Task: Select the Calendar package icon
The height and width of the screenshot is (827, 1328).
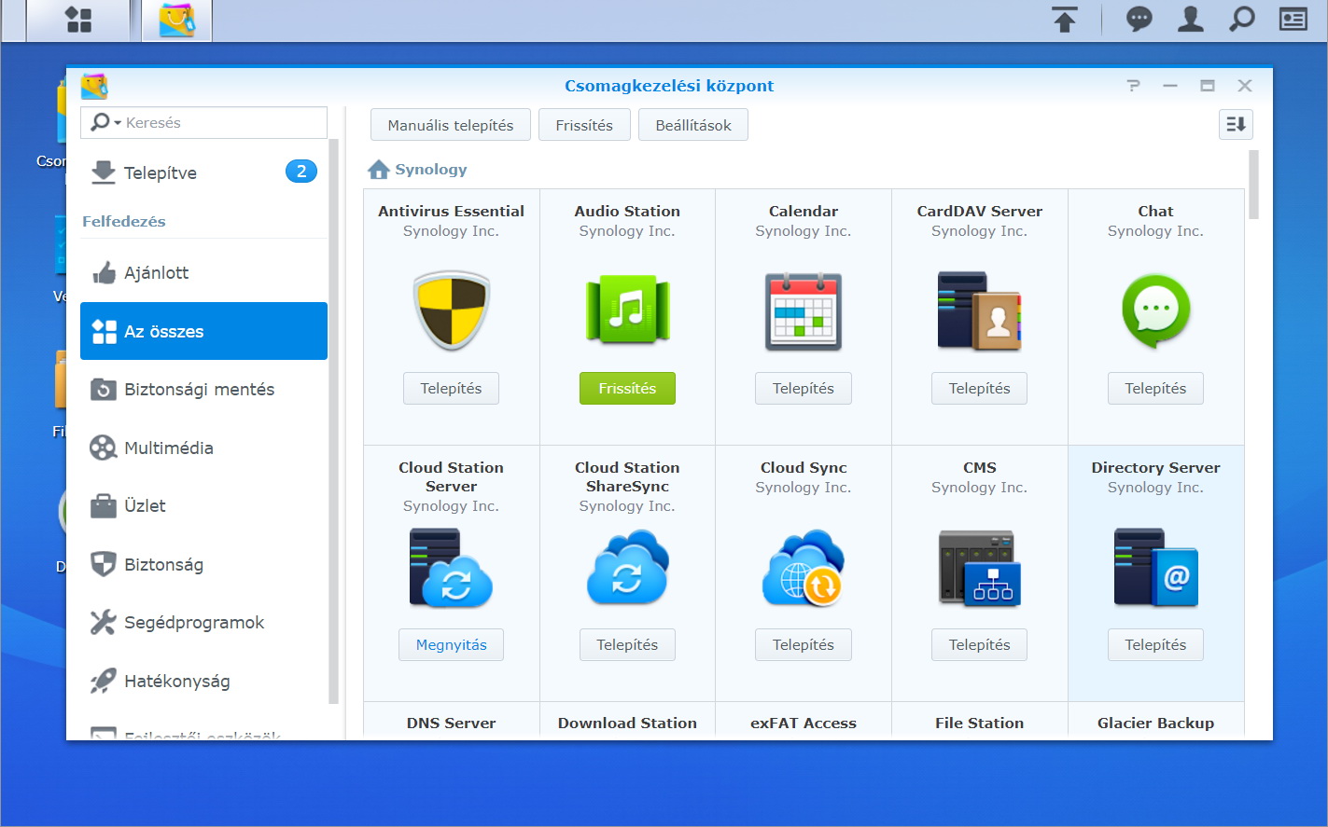Action: (803, 310)
